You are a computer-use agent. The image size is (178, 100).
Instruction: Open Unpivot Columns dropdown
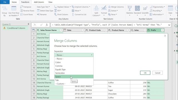point(81,7)
